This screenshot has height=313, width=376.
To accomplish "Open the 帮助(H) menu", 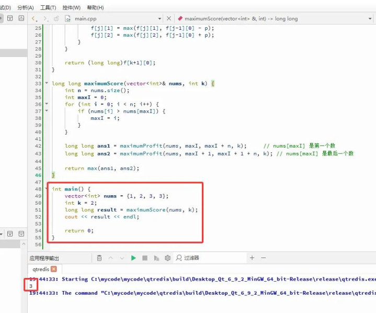I will (x=95, y=7).
